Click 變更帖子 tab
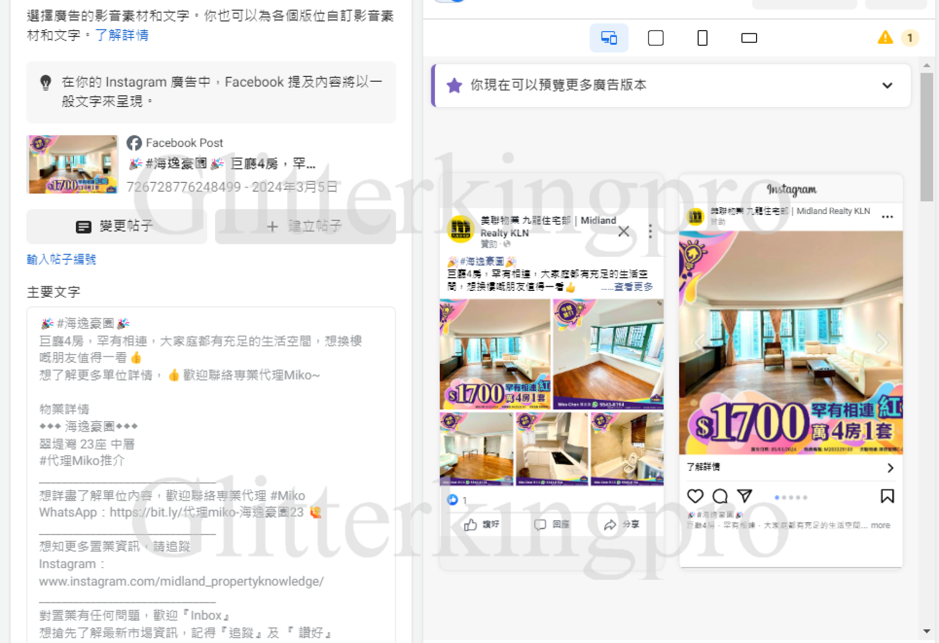 point(117,226)
